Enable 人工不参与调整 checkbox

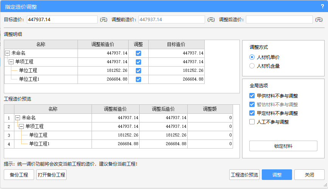(x=252, y=122)
